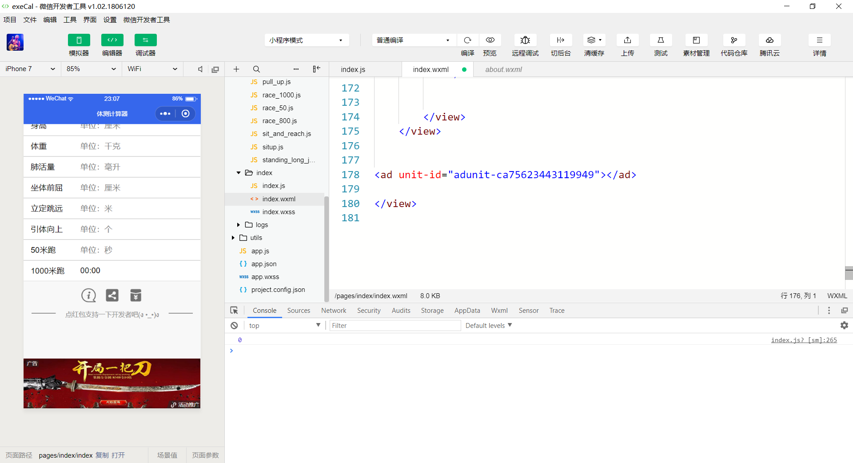Switch to the Wxml devtools tab
Screen dimensions: 853x463
499,311
